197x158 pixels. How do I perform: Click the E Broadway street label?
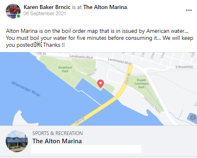(184, 67)
